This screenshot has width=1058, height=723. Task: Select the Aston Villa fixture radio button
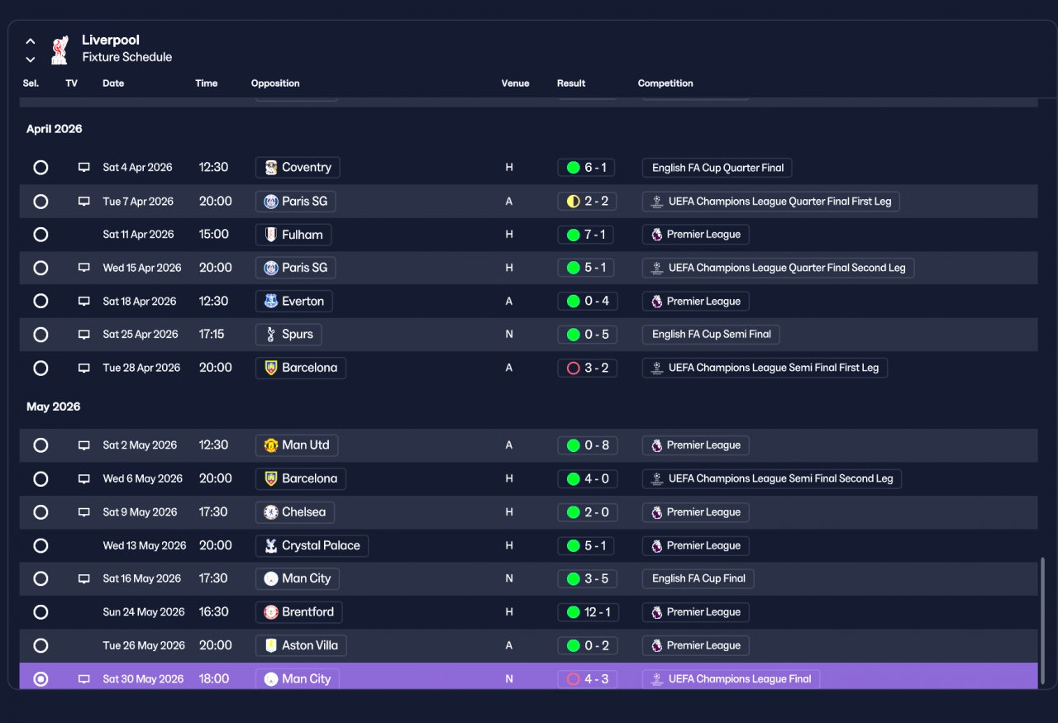(x=41, y=645)
